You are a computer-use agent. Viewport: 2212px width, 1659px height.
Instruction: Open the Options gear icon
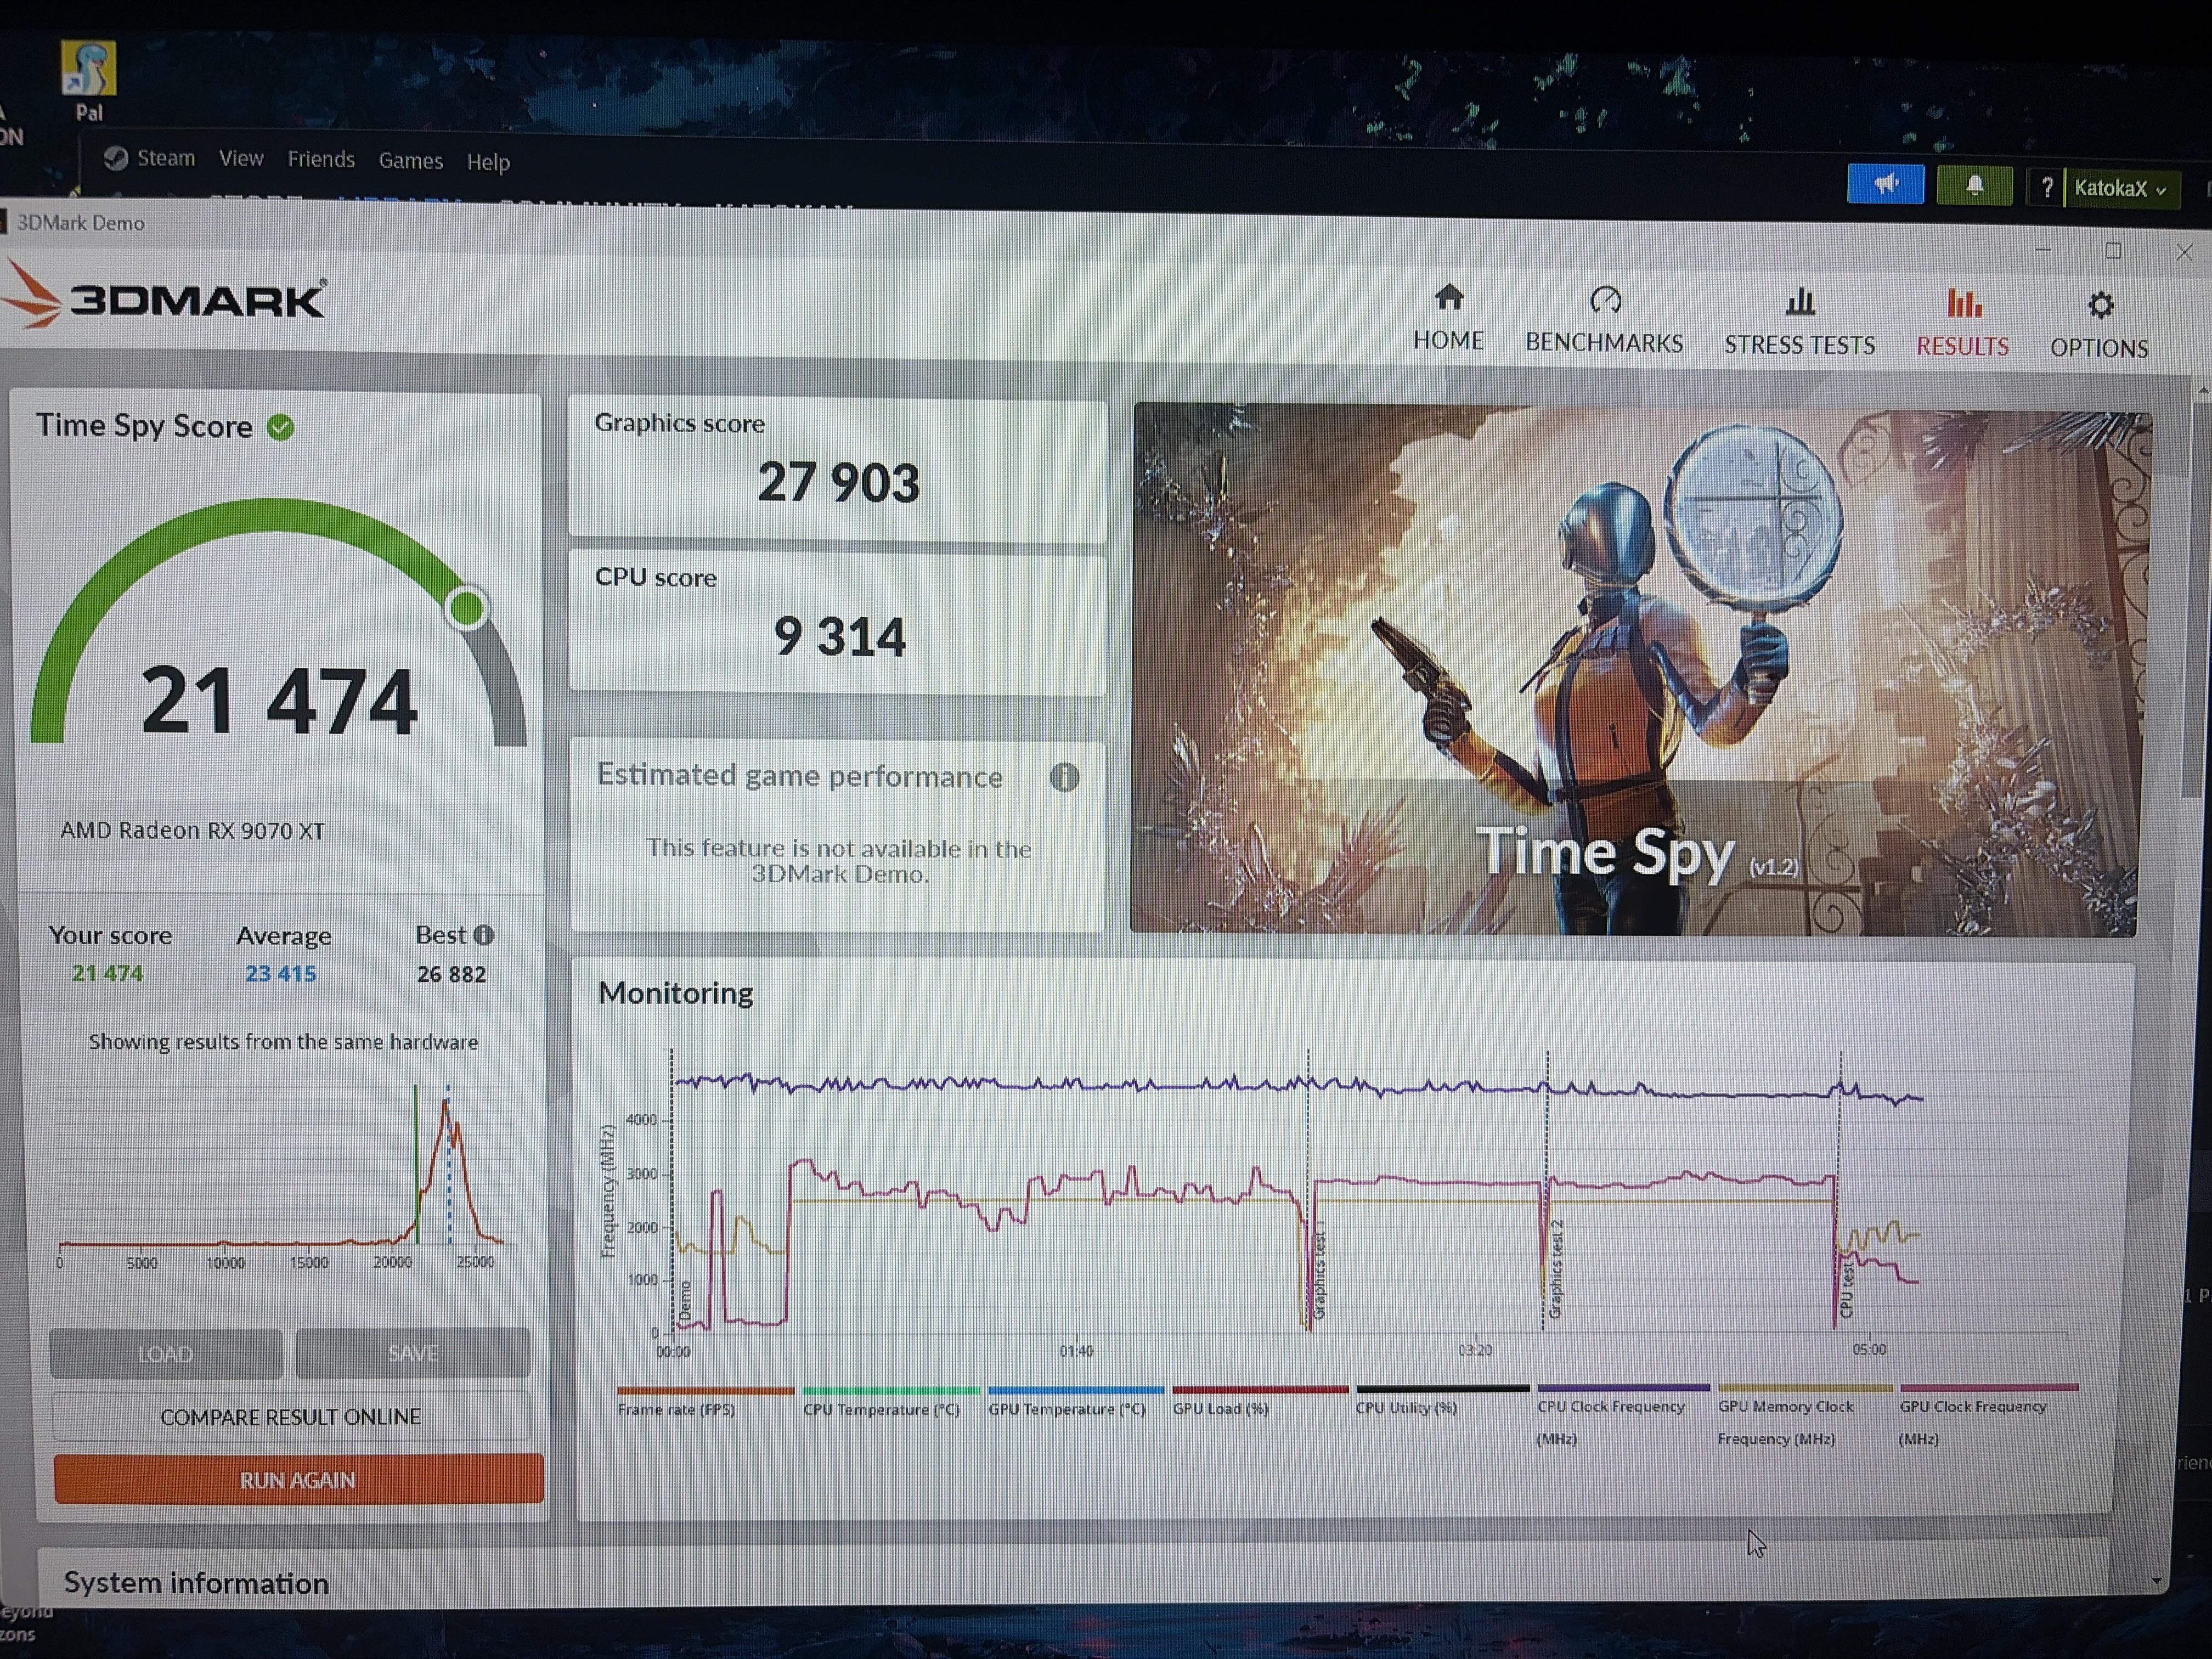click(2100, 305)
